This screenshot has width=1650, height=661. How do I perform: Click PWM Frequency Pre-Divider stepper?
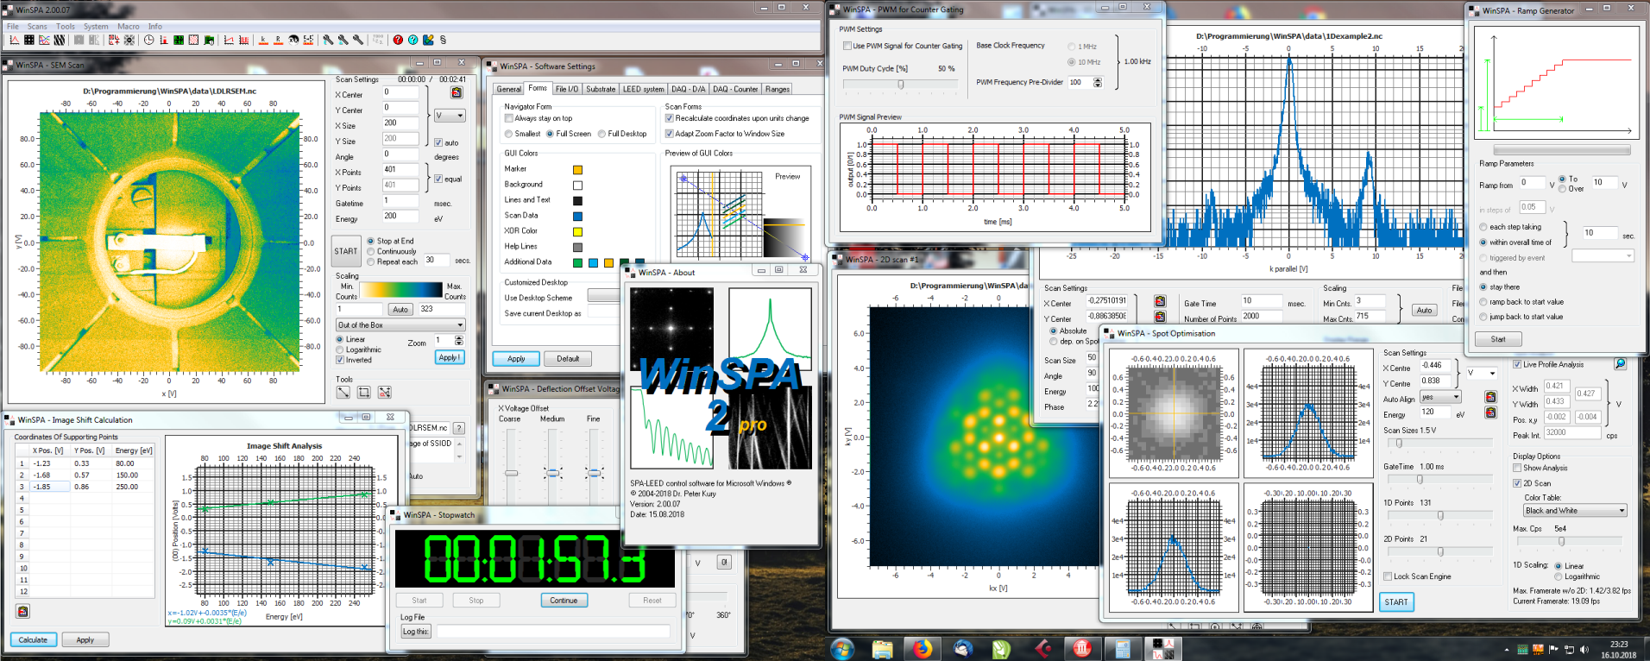[x=1098, y=82]
